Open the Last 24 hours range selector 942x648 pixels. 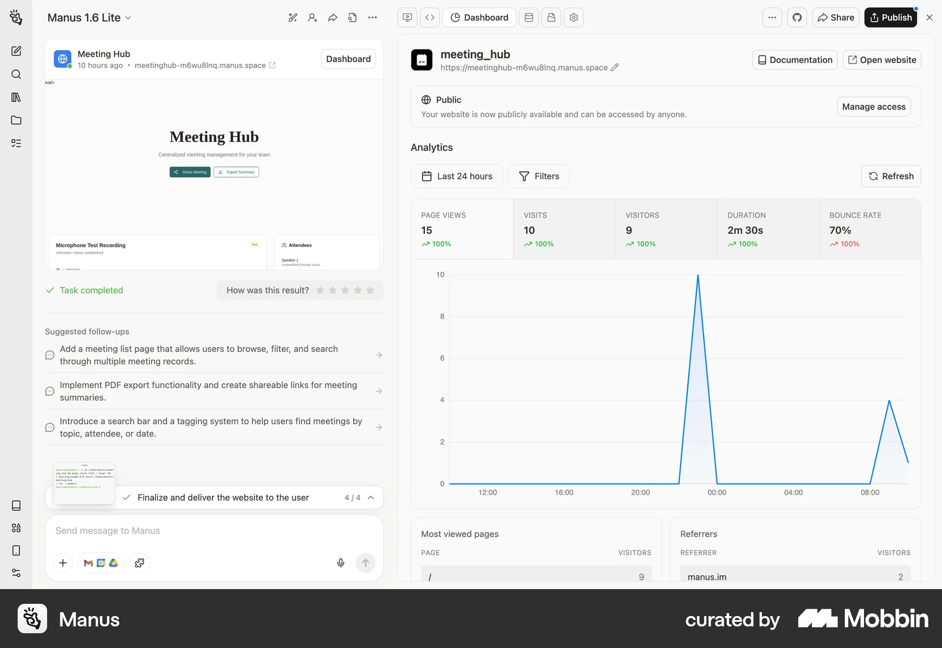point(457,176)
